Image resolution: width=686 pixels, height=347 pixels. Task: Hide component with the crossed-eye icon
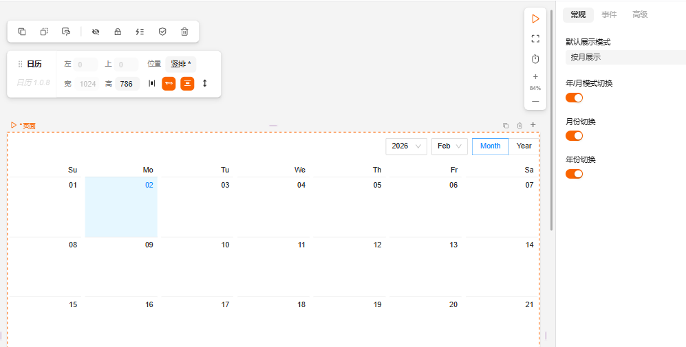pyautogui.click(x=96, y=32)
